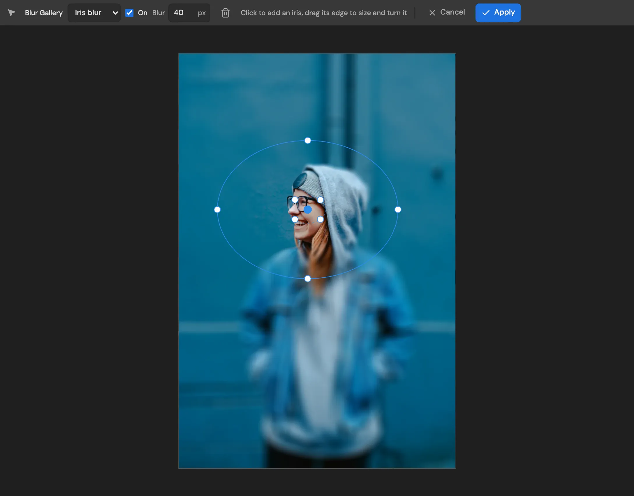Select the arrow pointer tool icon
This screenshot has height=496, width=634.
[x=11, y=13]
